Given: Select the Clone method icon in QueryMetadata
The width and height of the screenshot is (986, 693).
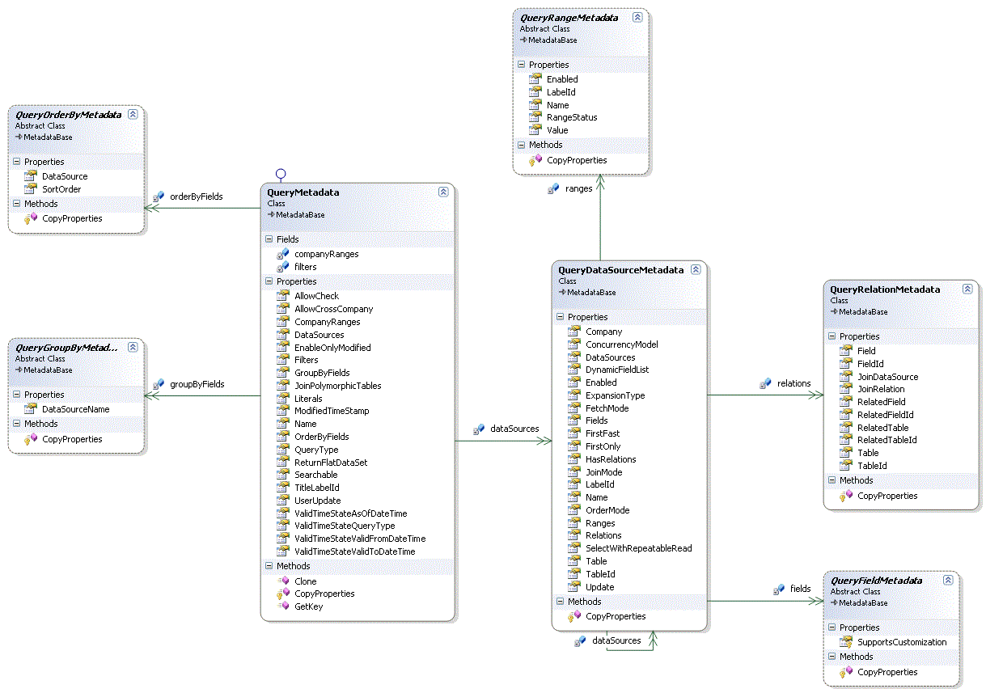Looking at the screenshot, I should 281,581.
